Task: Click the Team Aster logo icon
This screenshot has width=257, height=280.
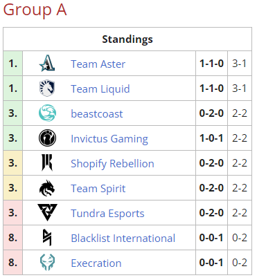Action: point(47,63)
